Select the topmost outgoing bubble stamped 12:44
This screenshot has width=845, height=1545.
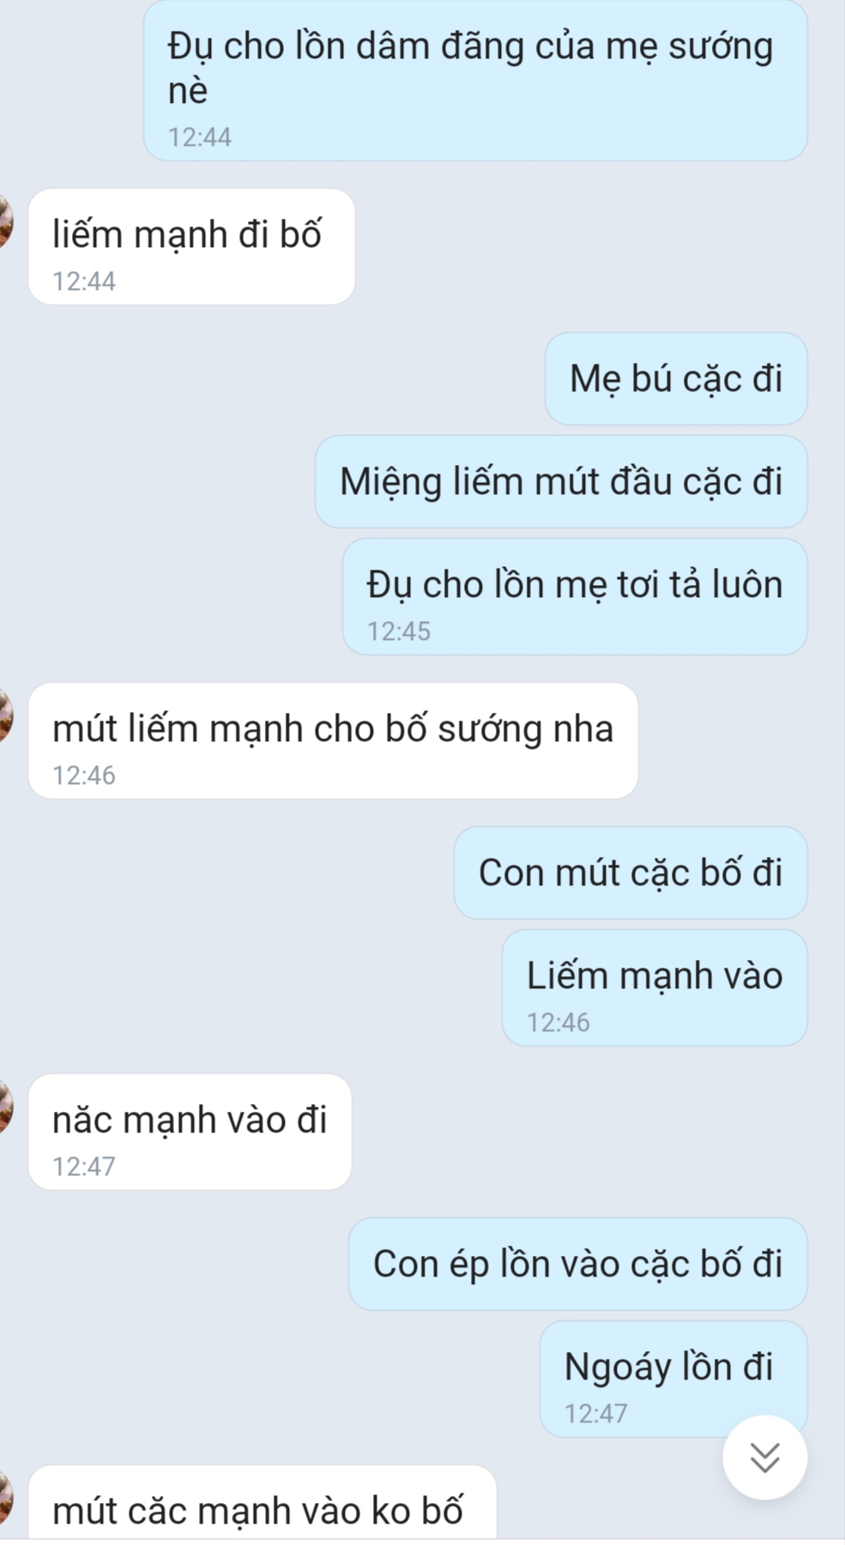pos(475,81)
